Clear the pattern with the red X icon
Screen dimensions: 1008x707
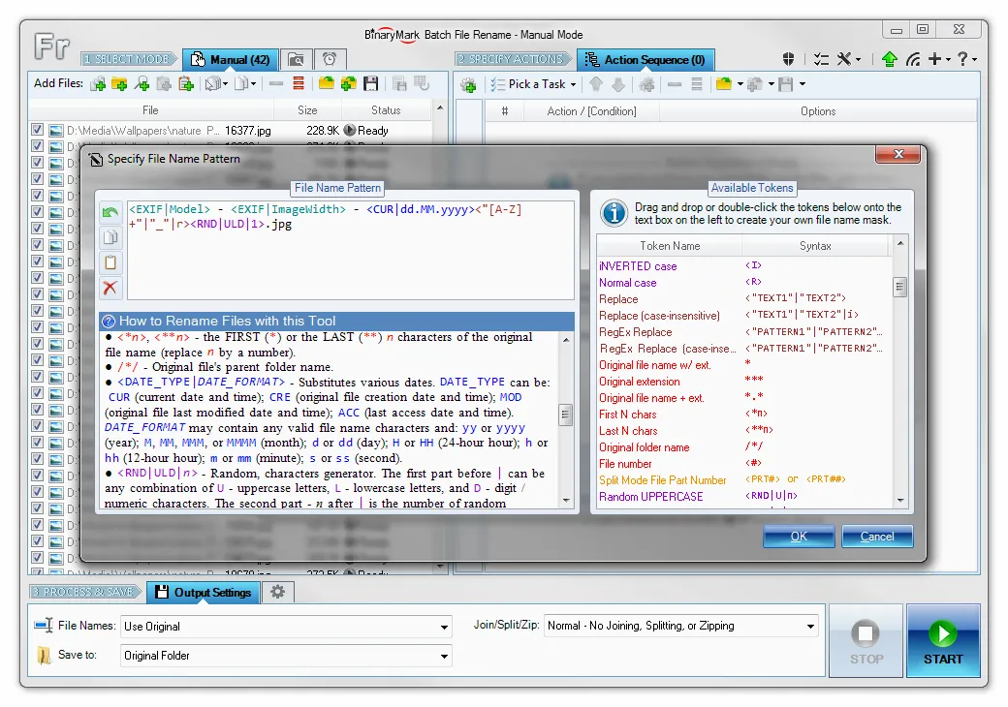click(x=110, y=288)
